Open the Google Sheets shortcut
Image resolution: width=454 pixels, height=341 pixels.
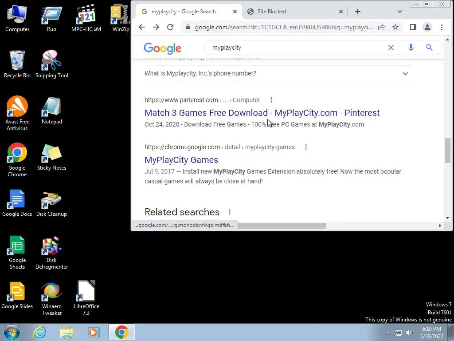click(x=17, y=252)
